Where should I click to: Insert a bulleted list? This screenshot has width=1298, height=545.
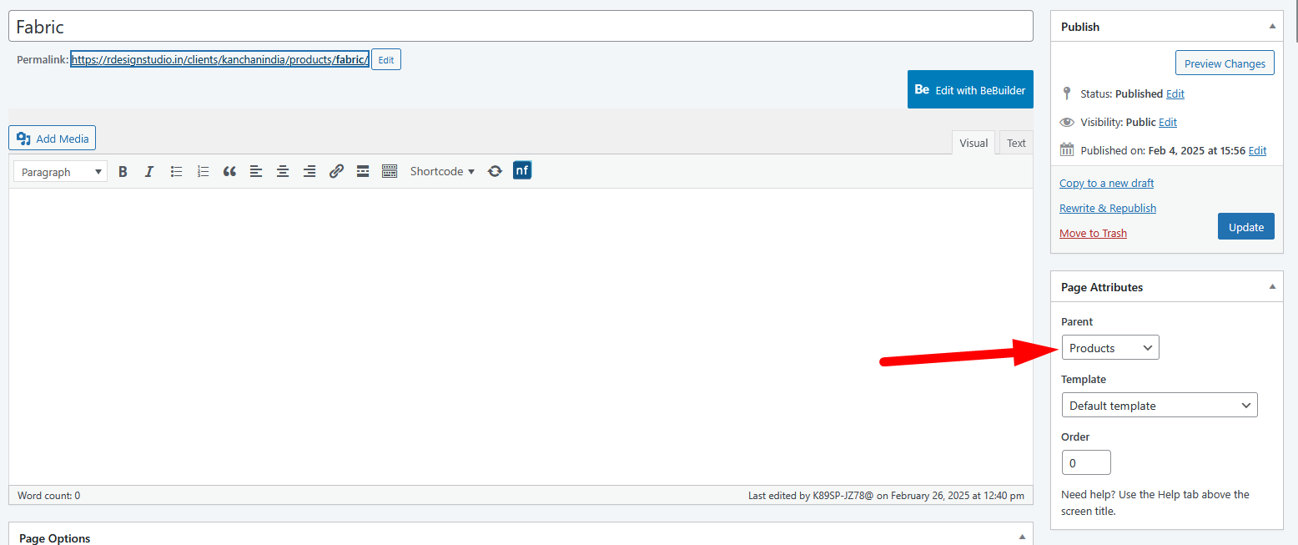pyautogui.click(x=176, y=172)
